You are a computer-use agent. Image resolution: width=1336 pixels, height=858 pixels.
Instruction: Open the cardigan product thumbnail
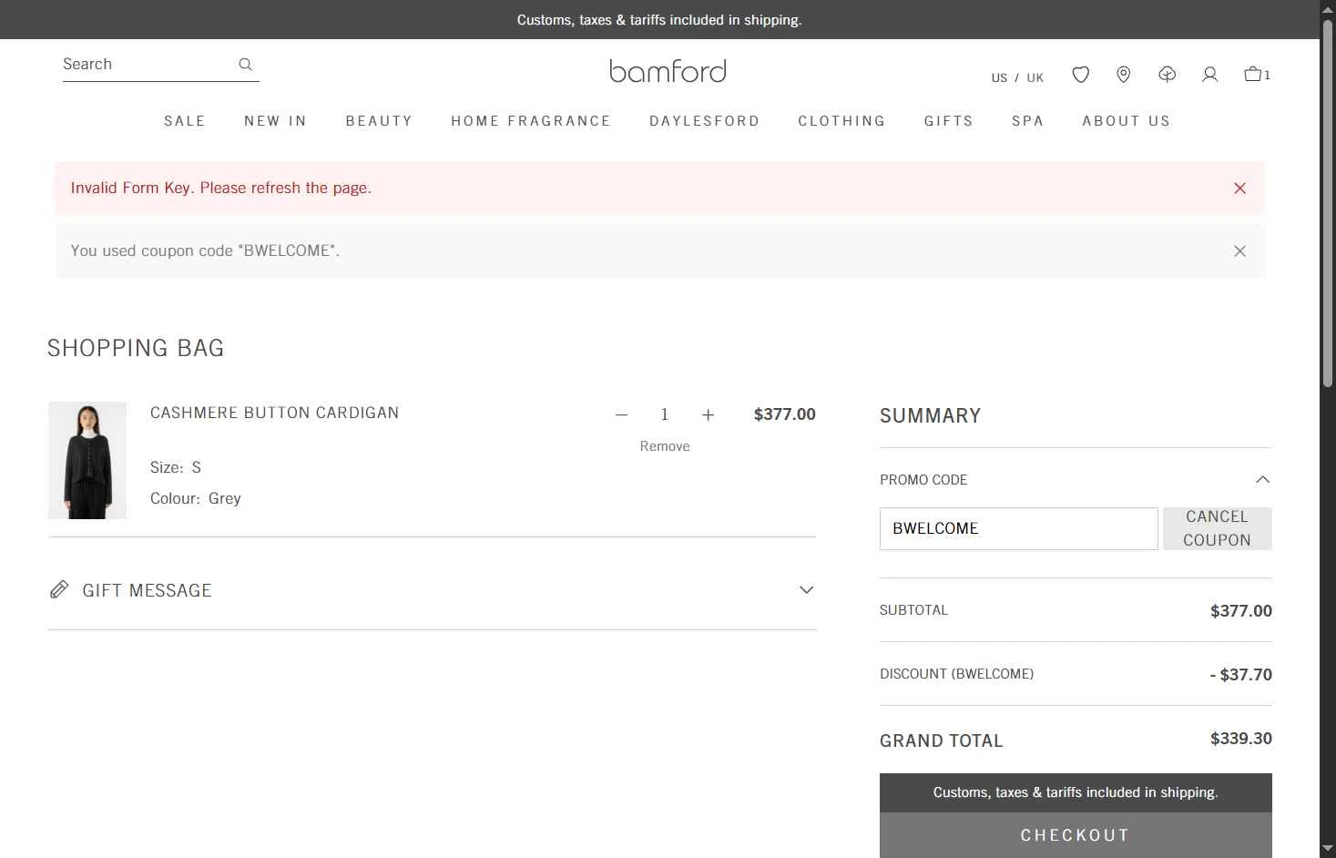[x=87, y=460]
